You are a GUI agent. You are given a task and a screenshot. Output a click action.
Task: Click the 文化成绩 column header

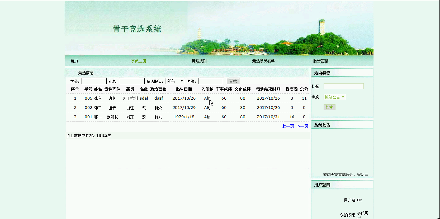click(243, 89)
